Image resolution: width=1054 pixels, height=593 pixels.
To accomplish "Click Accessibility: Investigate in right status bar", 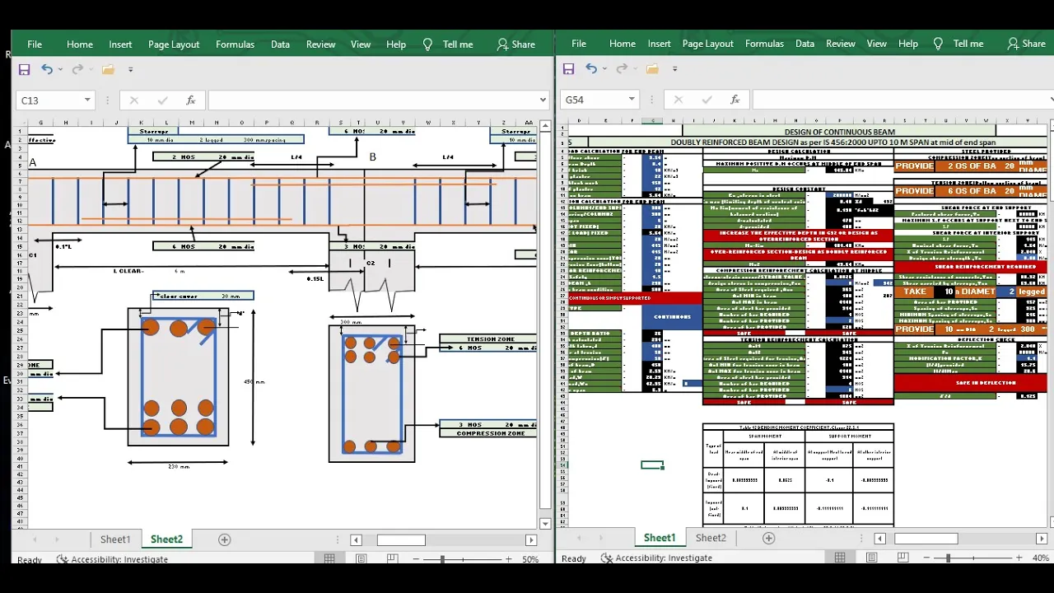I will pos(656,558).
